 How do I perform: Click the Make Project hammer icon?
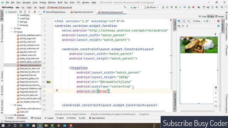pos(125,7)
